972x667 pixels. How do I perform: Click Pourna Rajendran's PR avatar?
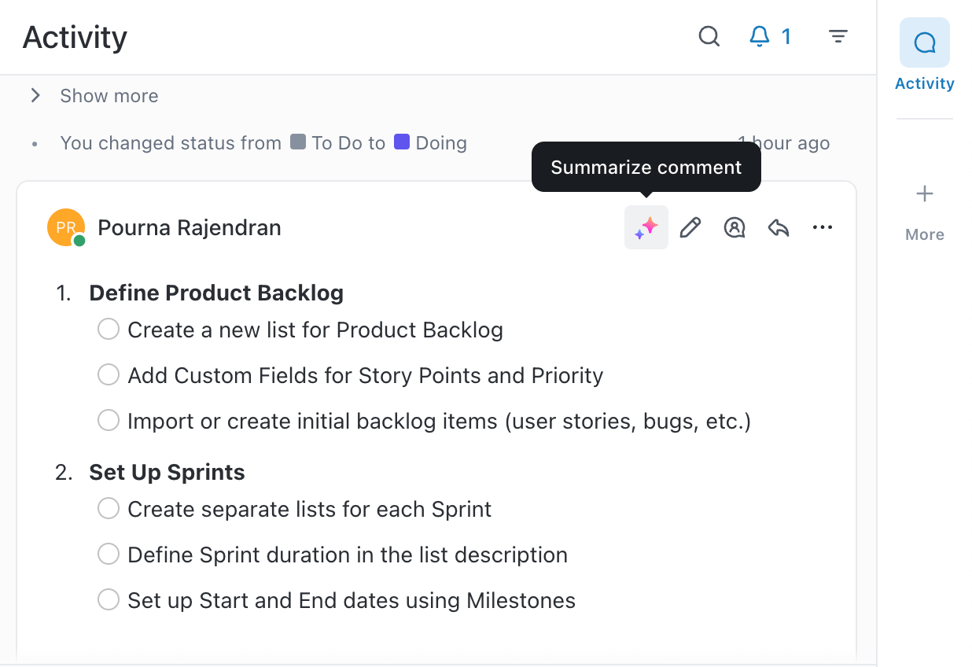tap(66, 228)
